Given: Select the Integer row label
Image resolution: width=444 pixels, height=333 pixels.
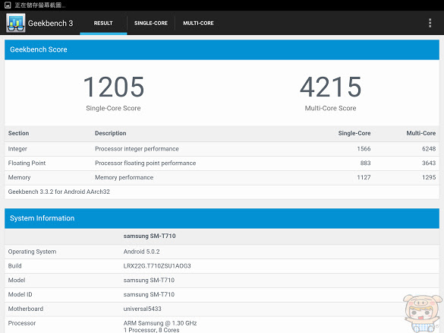Looking at the screenshot, I should pos(17,149).
